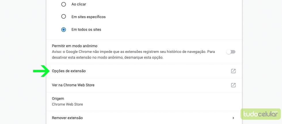Click the 'Ao clicar' label text
The height and width of the screenshot is (124, 282).
tap(79, 4)
